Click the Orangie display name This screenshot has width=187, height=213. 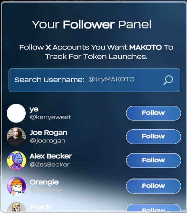(44, 182)
